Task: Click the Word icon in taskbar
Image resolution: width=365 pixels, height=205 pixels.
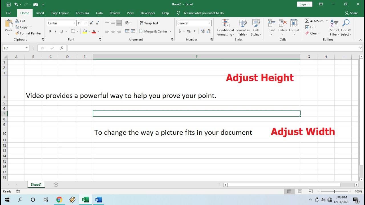Action: click(x=98, y=200)
